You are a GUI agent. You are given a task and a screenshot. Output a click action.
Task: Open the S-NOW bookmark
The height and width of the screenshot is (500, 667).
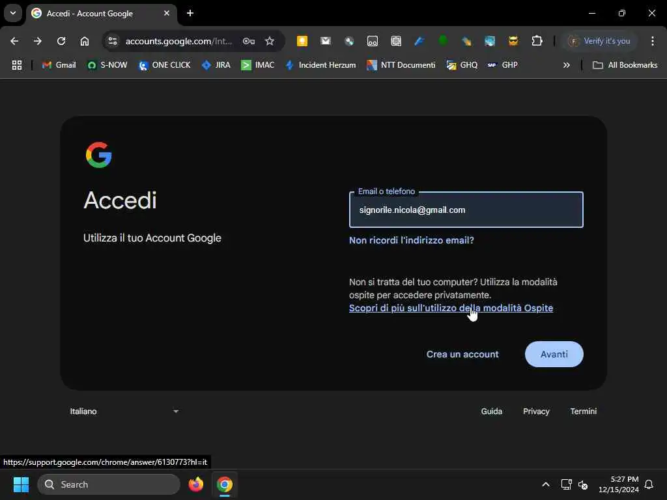coord(107,65)
